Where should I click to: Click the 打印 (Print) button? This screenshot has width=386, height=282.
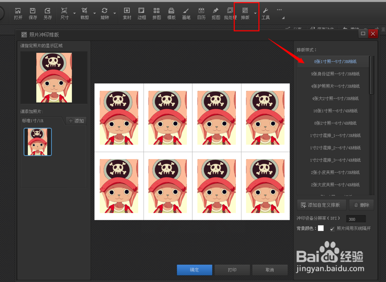232,270
